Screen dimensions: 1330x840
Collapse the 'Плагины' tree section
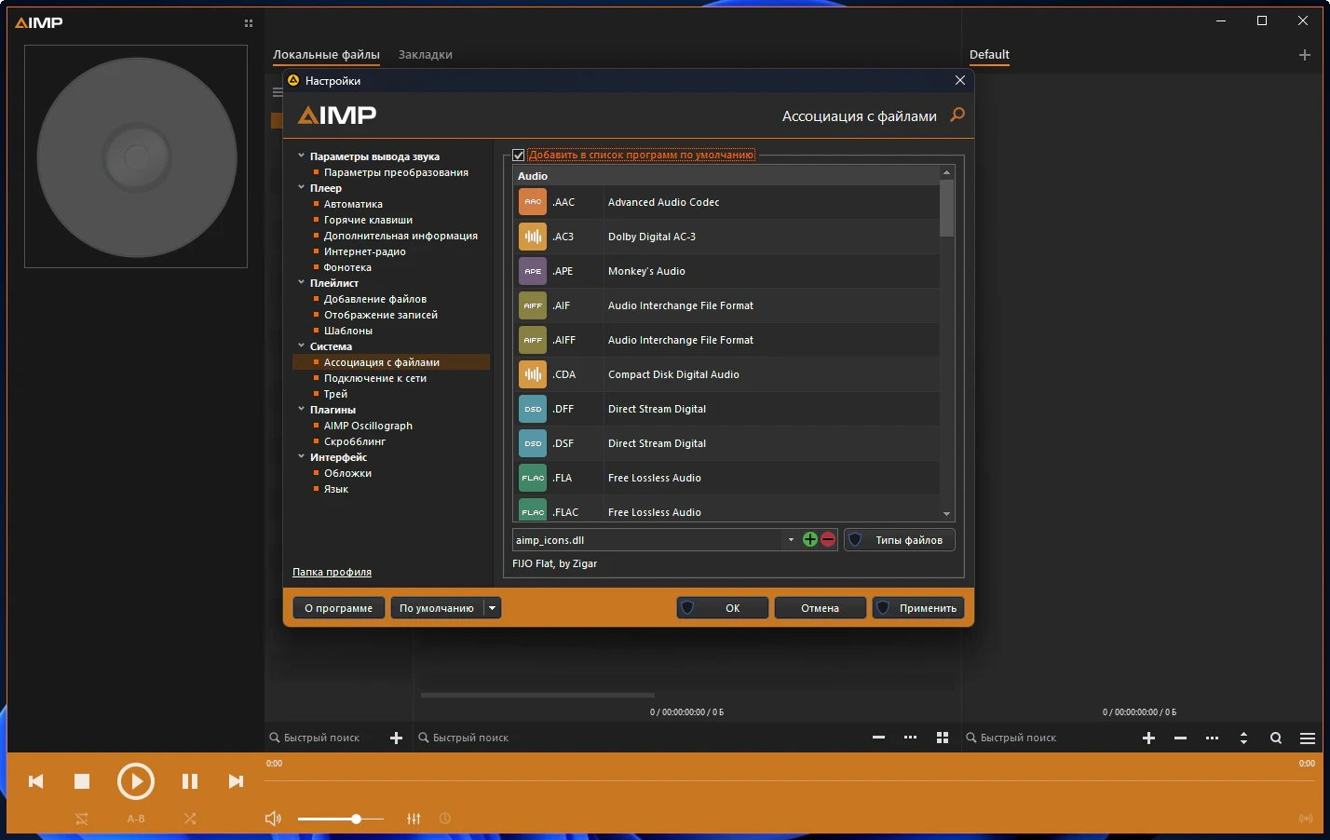click(301, 410)
